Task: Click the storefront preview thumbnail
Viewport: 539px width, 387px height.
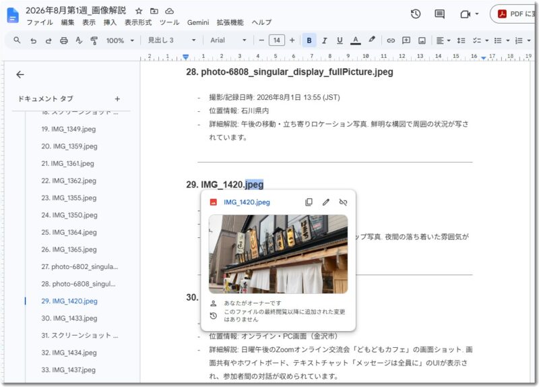Action: pos(278,254)
